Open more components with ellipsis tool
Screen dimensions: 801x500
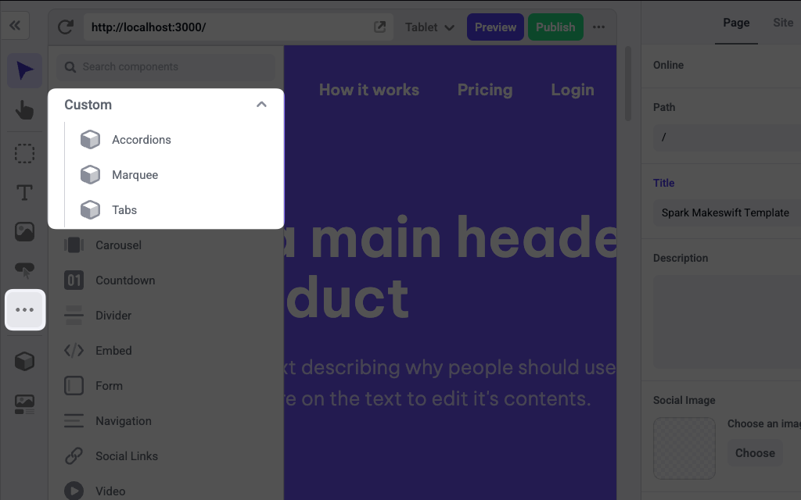click(24, 309)
